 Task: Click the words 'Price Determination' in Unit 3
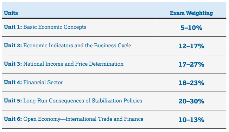coord(99,64)
